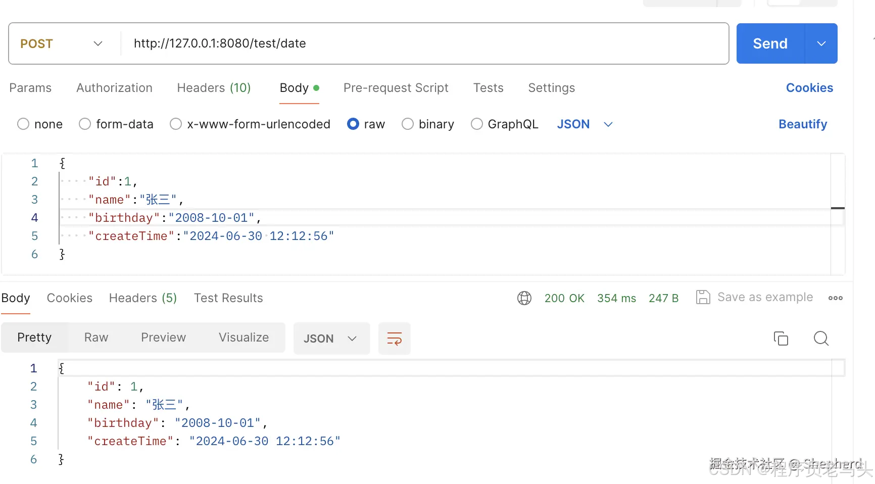The height and width of the screenshot is (484, 875).
Task: Select the raw body format
Action: pyautogui.click(x=353, y=124)
